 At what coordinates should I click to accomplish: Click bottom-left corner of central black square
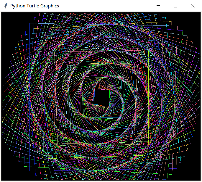tap(95, 104)
